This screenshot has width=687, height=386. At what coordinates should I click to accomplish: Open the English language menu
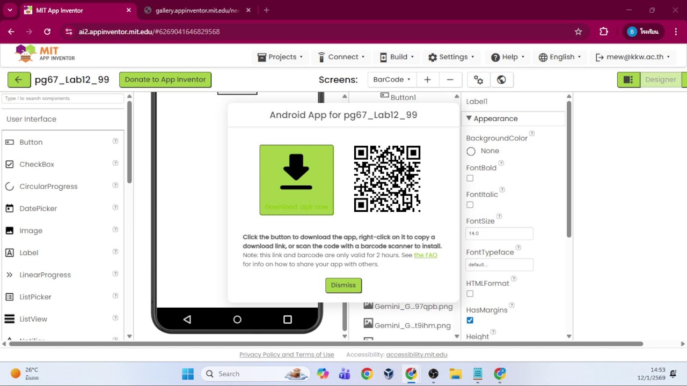(560, 57)
